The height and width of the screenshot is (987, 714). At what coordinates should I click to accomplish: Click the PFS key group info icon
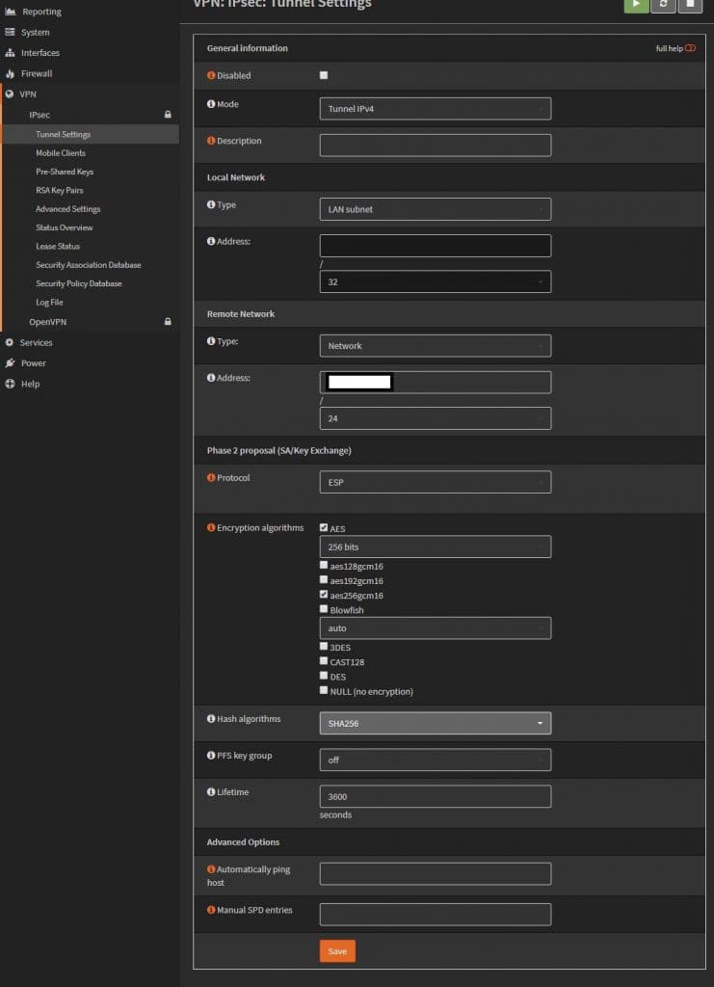211,756
